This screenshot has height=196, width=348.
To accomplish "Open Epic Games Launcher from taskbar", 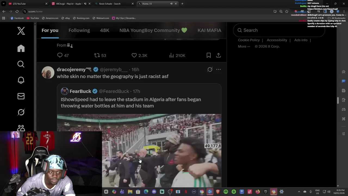I will pyautogui.click(x=266, y=192).
